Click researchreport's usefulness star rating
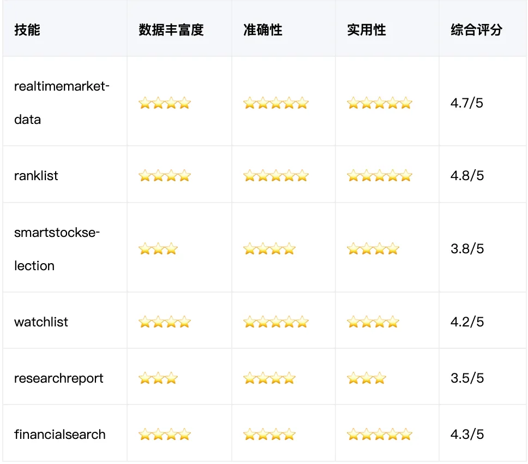Screen dimensions: 528x464 coord(367,378)
